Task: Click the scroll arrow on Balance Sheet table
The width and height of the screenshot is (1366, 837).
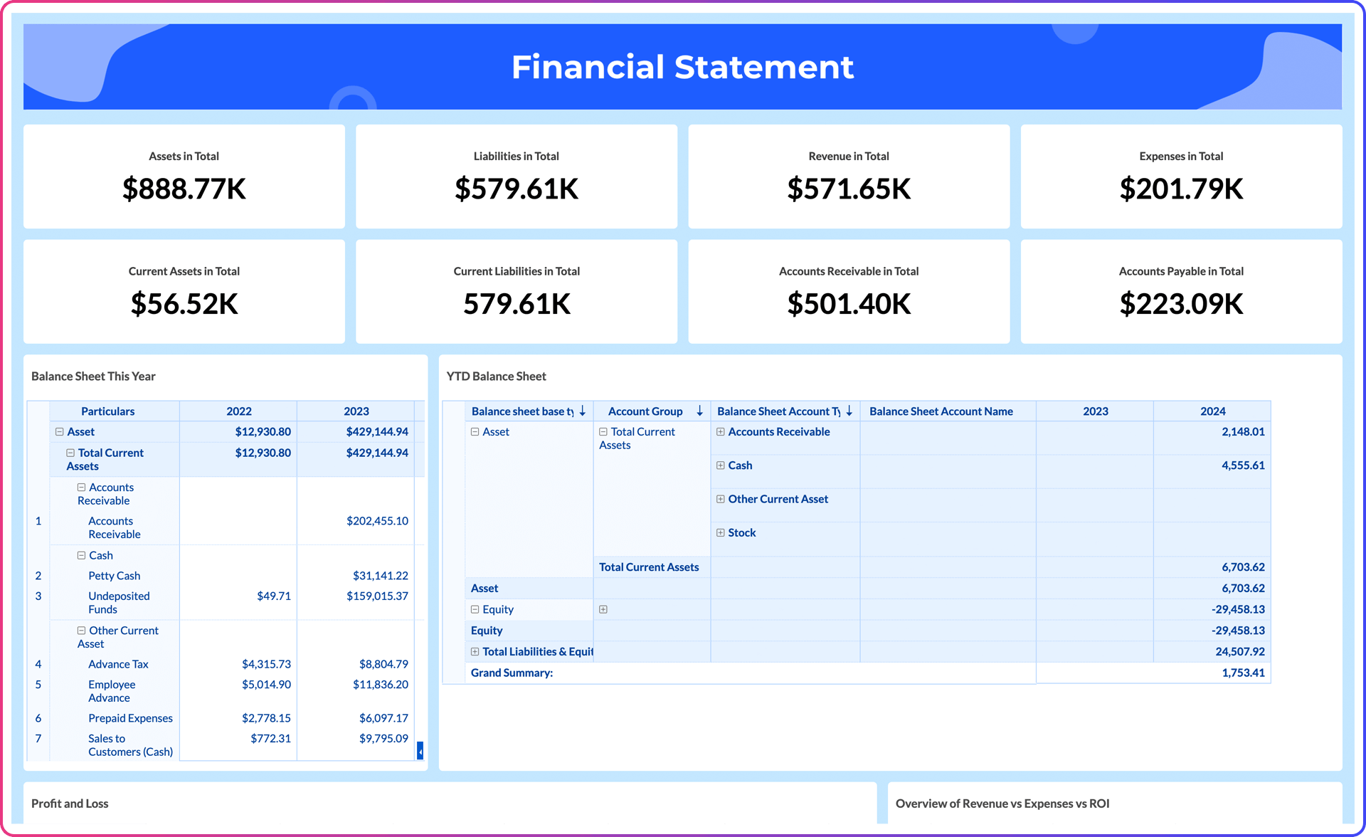Action: pos(420,751)
